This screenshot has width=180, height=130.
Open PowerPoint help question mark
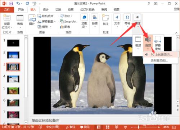149,4
